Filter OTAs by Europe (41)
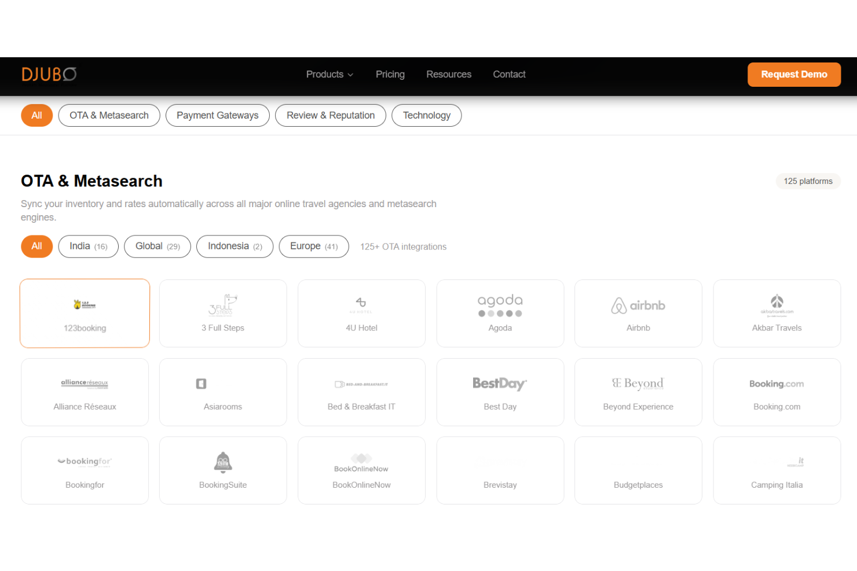 click(314, 246)
